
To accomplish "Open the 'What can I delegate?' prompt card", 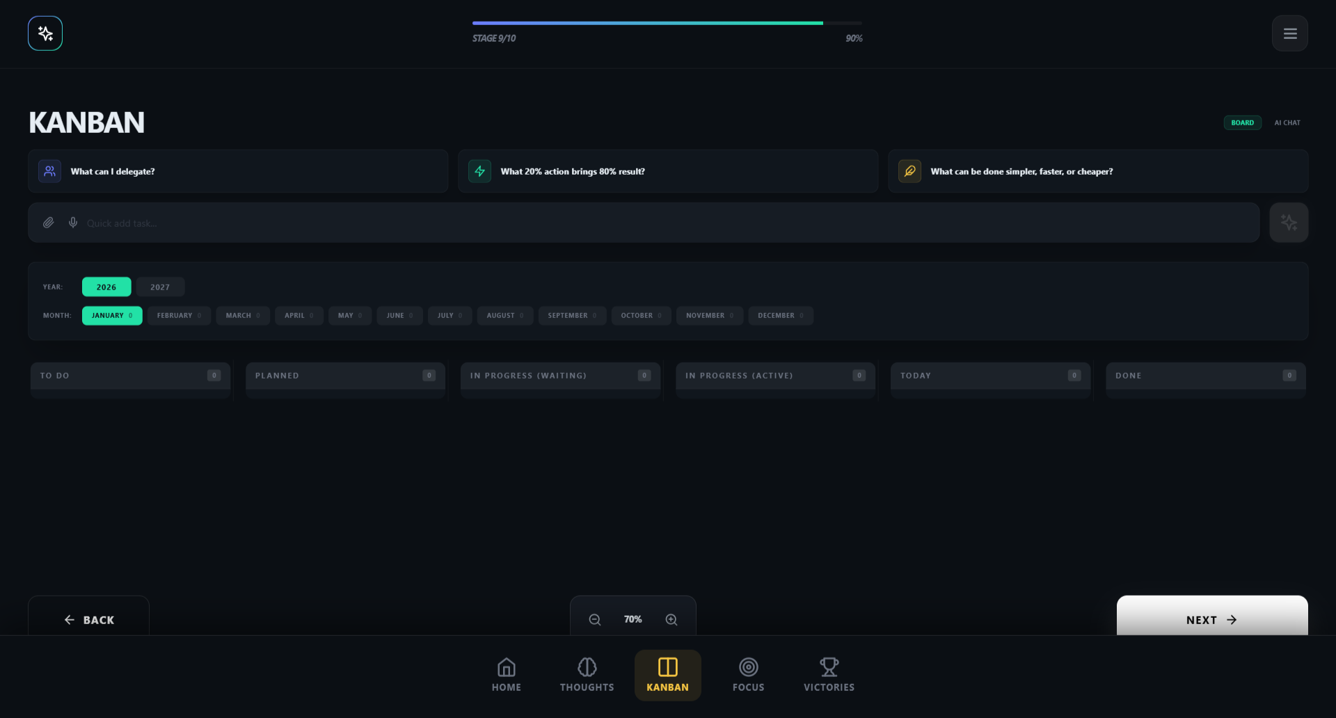I will 238,171.
